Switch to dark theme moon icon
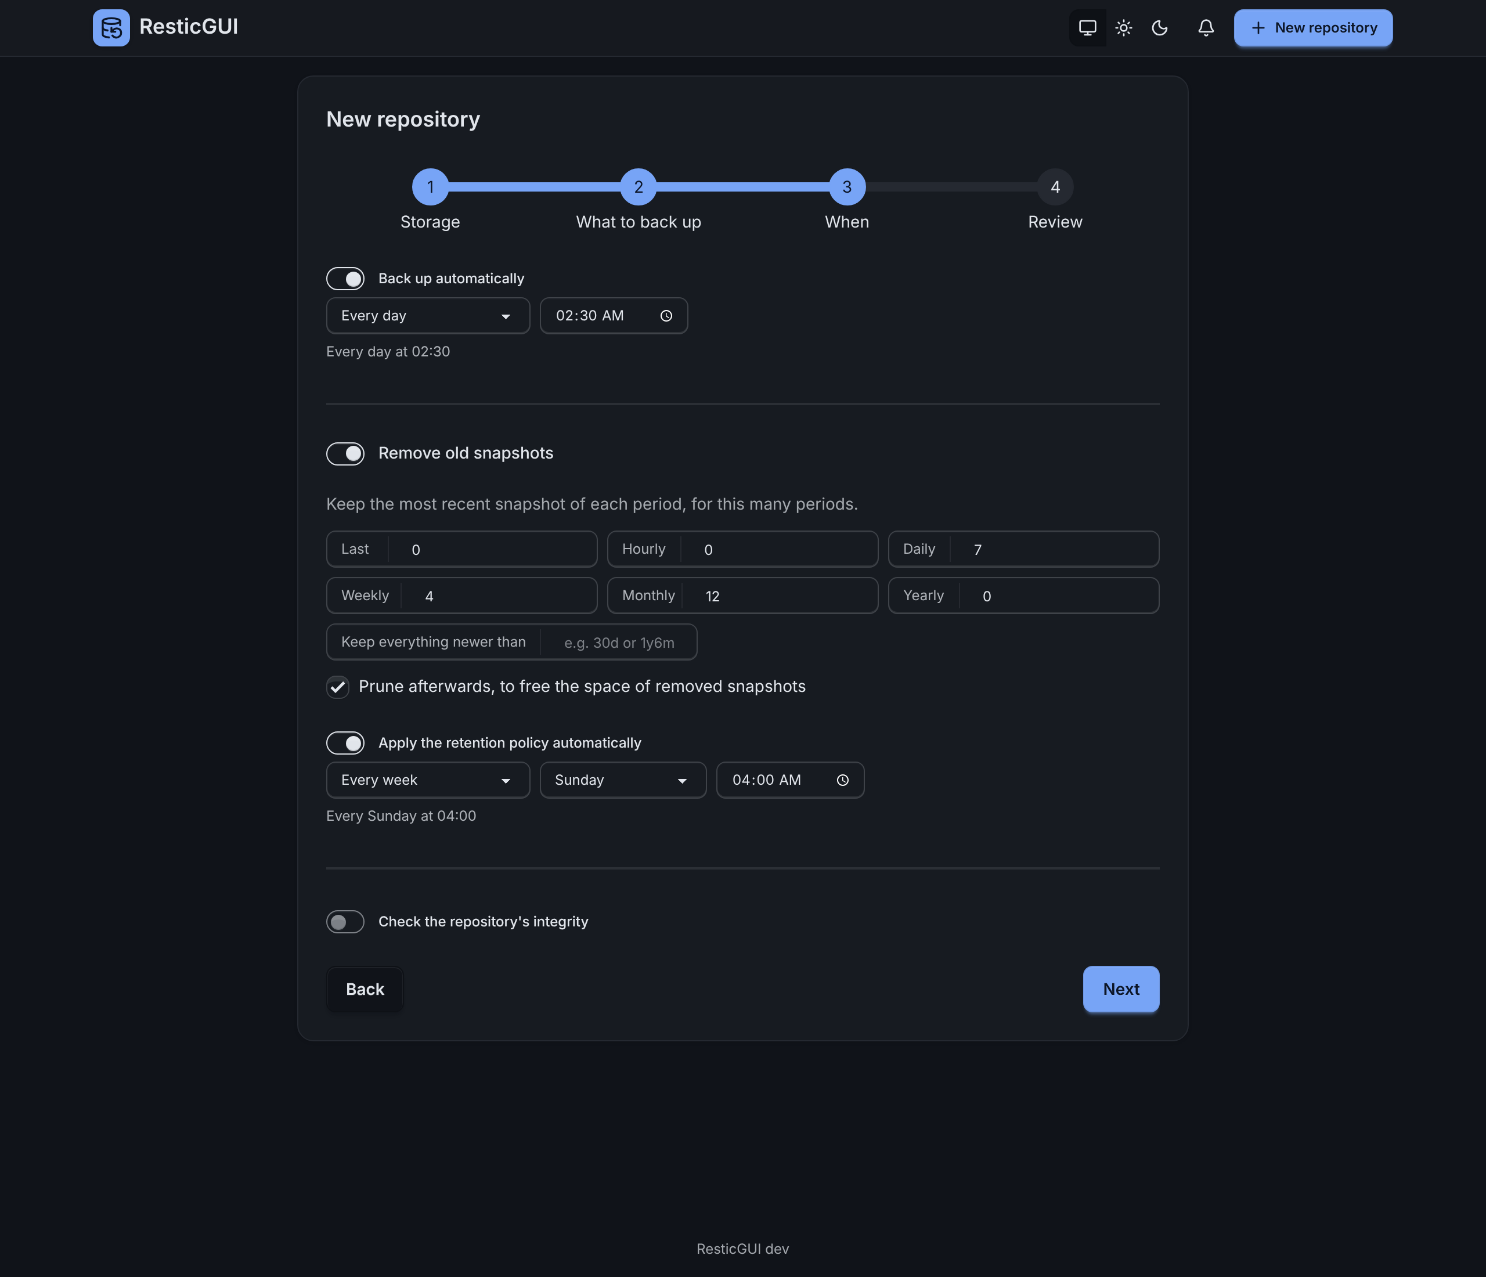 [x=1160, y=28]
